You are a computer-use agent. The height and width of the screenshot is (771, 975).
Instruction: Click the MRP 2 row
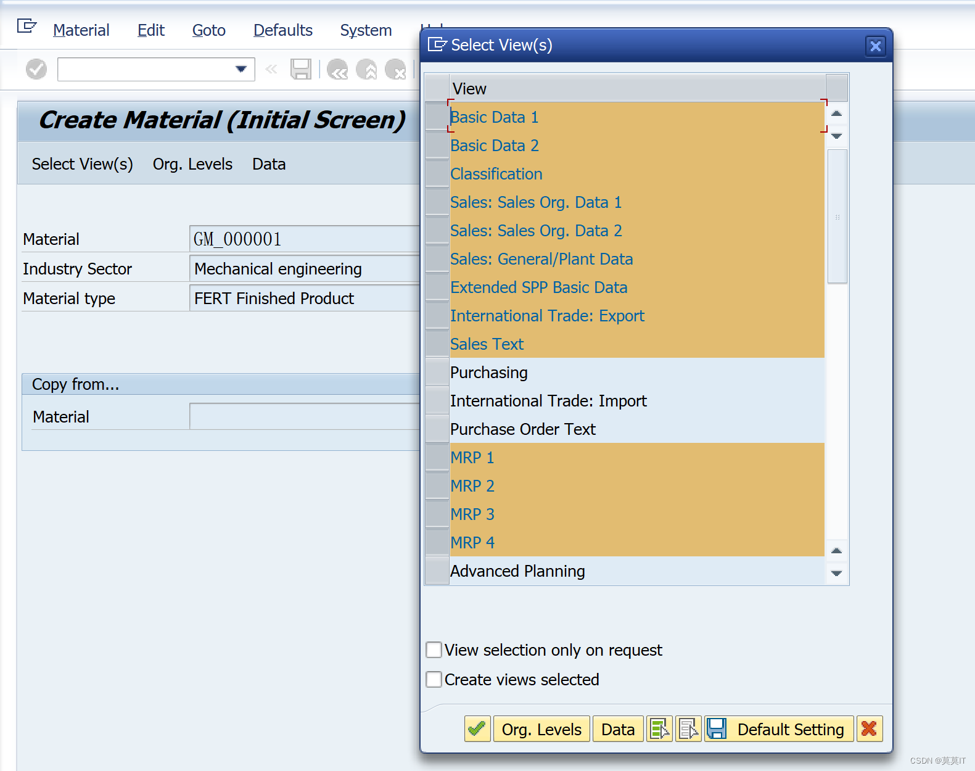tap(637, 486)
